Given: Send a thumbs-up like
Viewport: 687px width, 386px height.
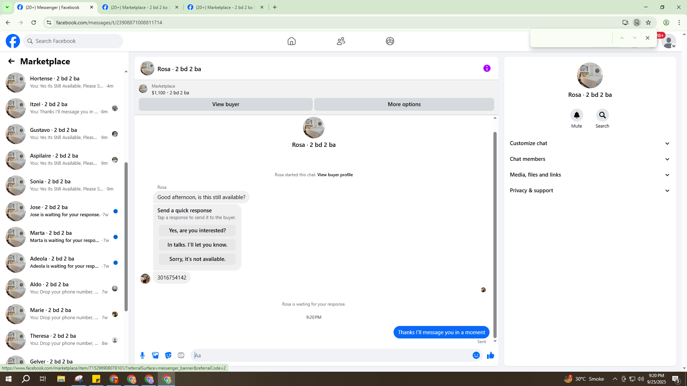Looking at the screenshot, I should point(490,355).
